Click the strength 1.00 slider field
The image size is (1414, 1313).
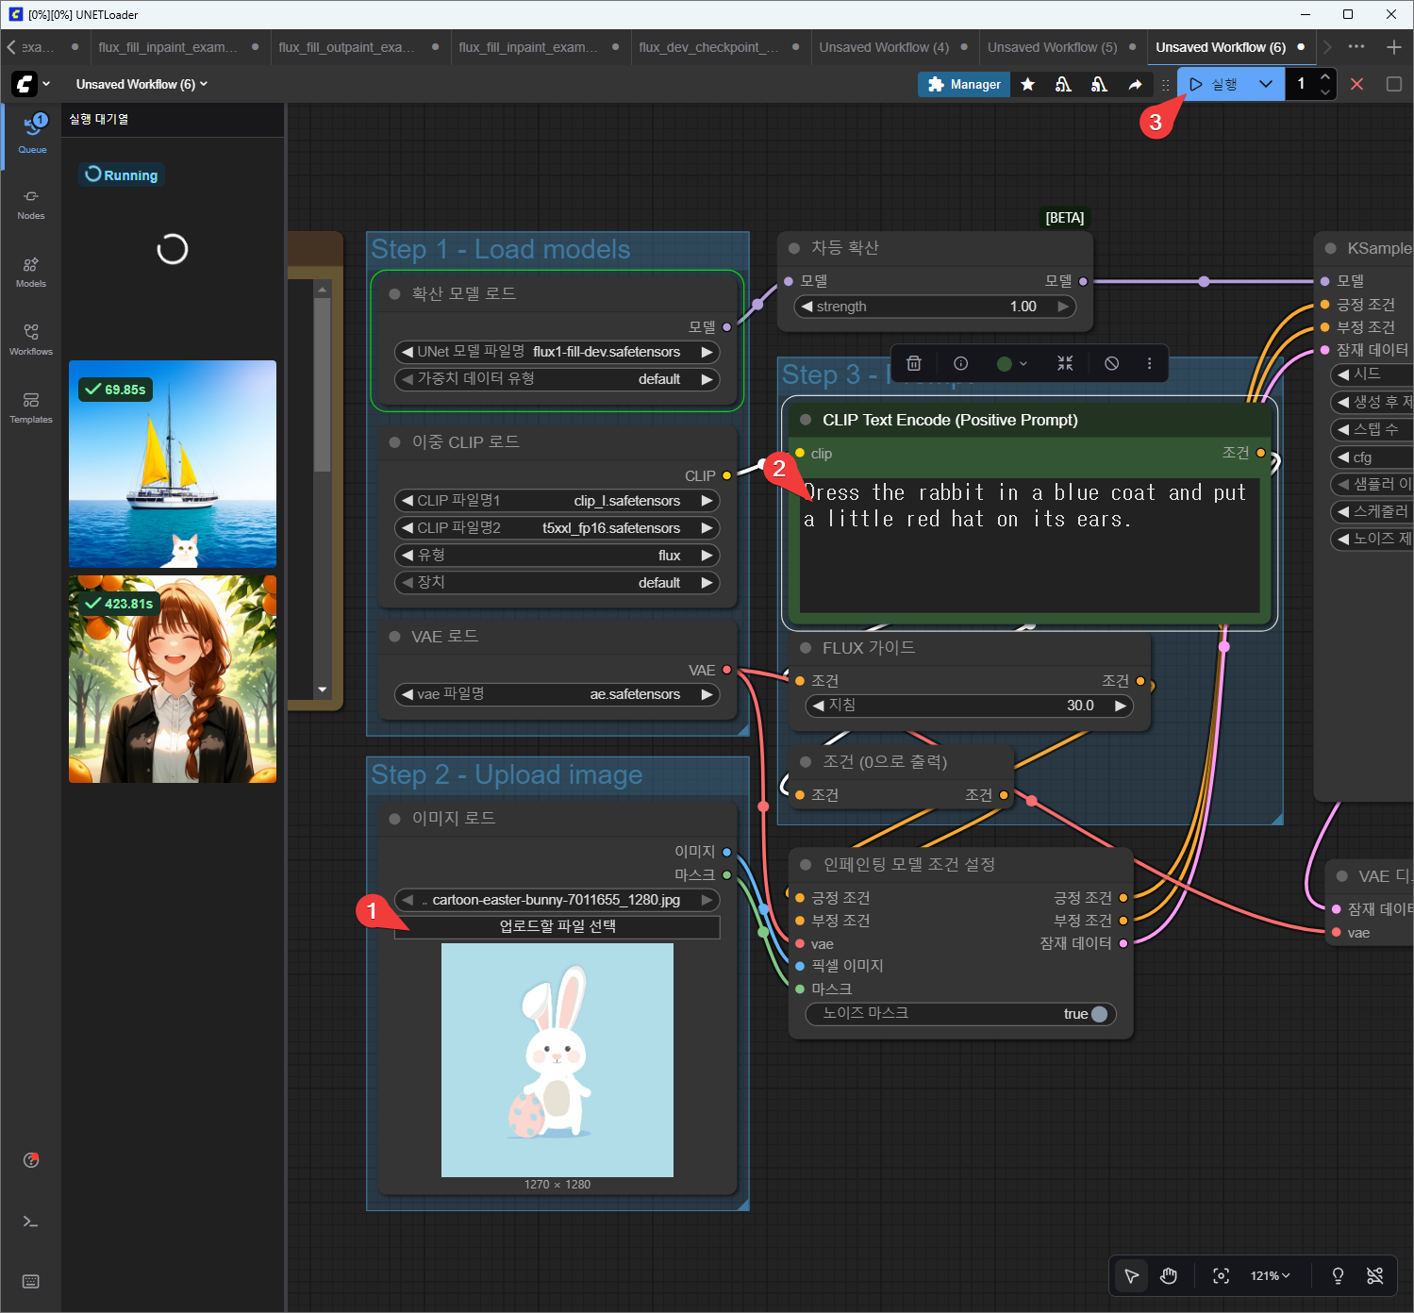[934, 307]
